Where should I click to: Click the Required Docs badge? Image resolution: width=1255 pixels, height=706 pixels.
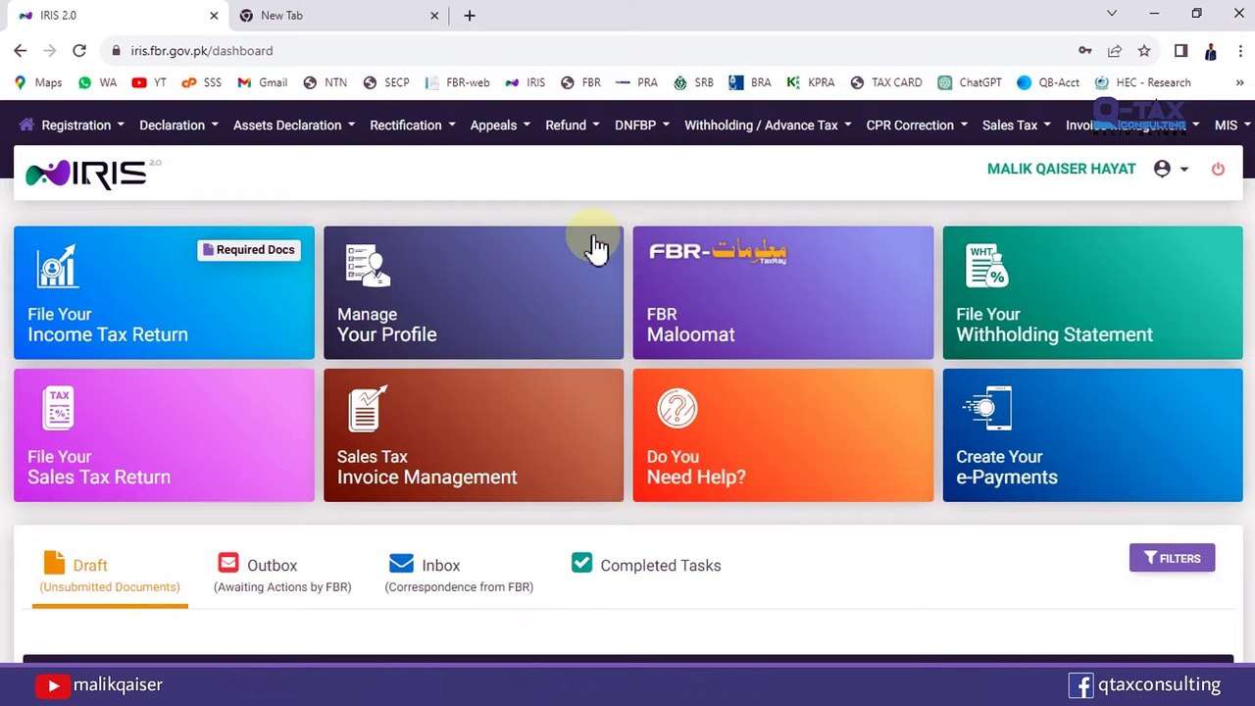pyautogui.click(x=249, y=250)
